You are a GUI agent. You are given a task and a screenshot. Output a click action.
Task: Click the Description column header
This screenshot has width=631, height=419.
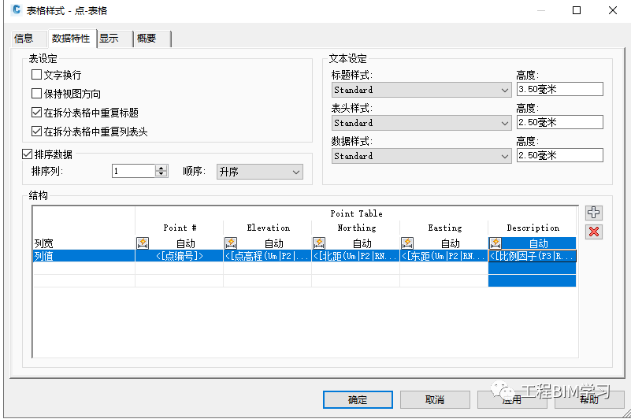tap(533, 228)
